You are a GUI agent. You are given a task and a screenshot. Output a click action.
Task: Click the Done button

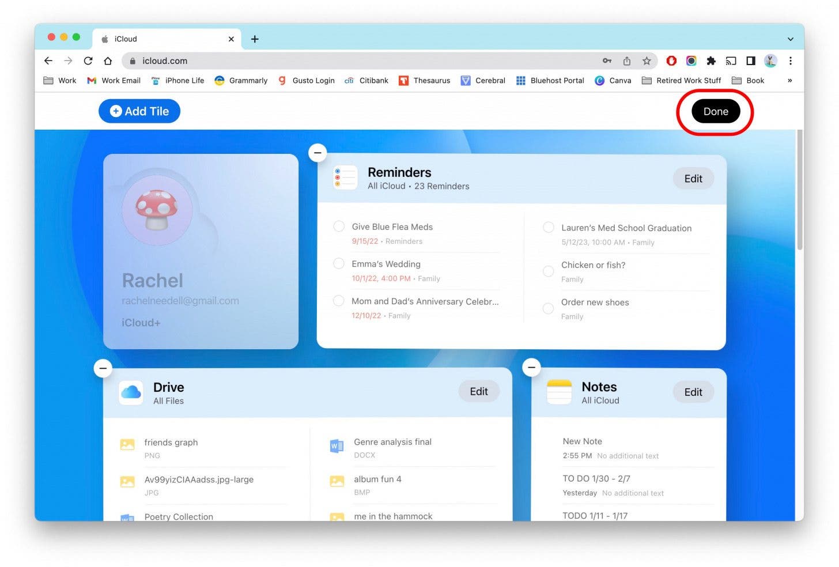pos(715,112)
